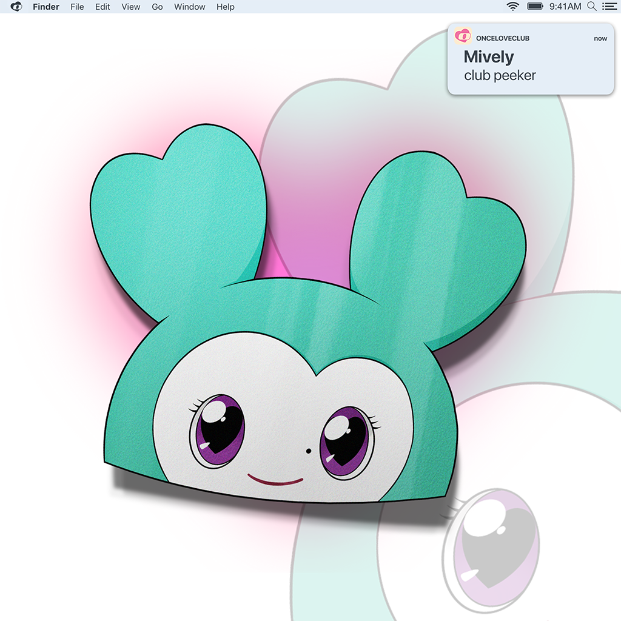
Task: Open the Window menu
Action: click(x=189, y=7)
